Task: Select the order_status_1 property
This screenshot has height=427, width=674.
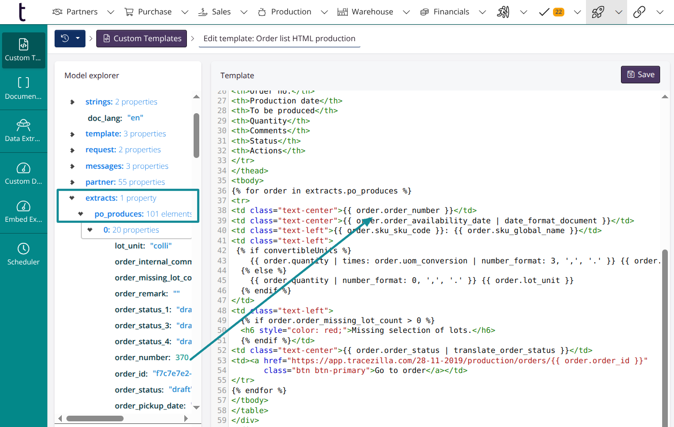Action: point(153,310)
